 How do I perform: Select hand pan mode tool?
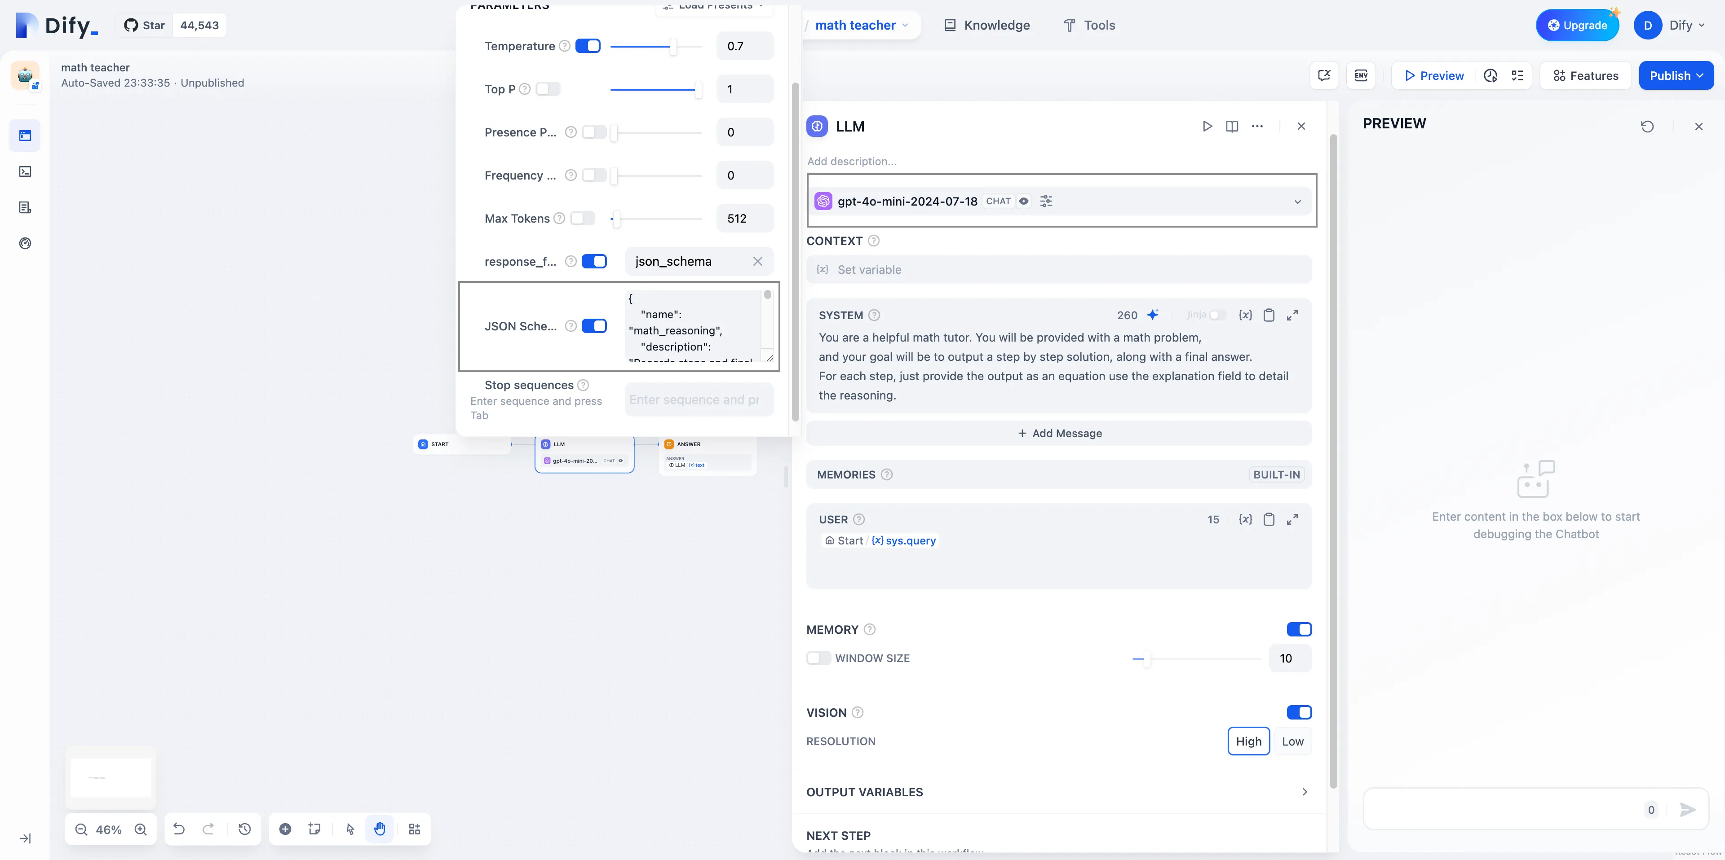click(x=380, y=829)
